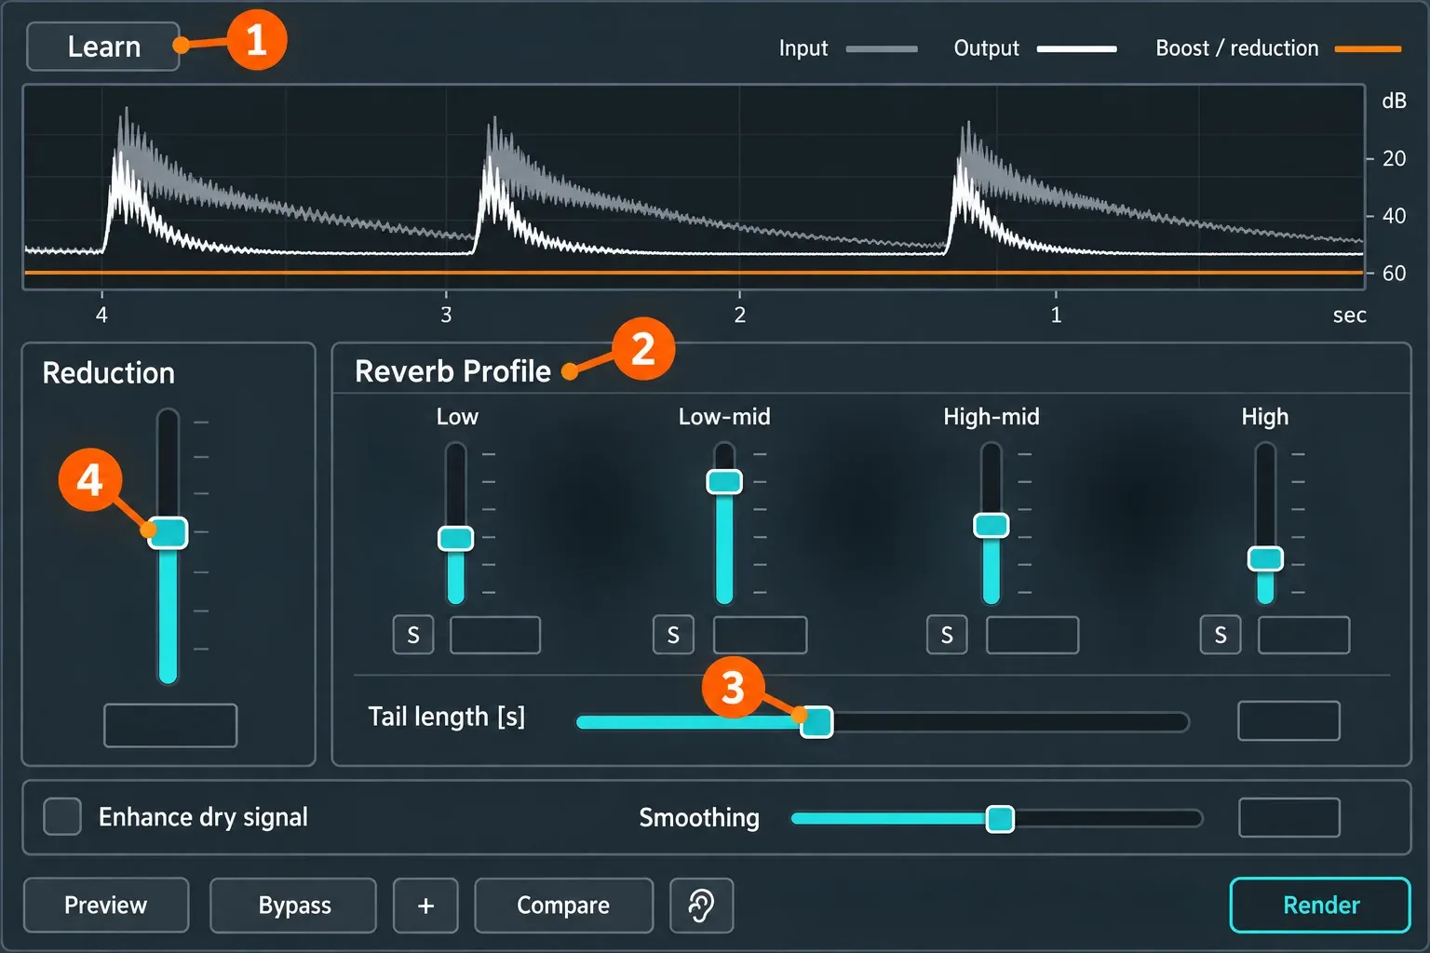Click the Low-mid band value field
The width and height of the screenshot is (1430, 953).
[760, 635]
